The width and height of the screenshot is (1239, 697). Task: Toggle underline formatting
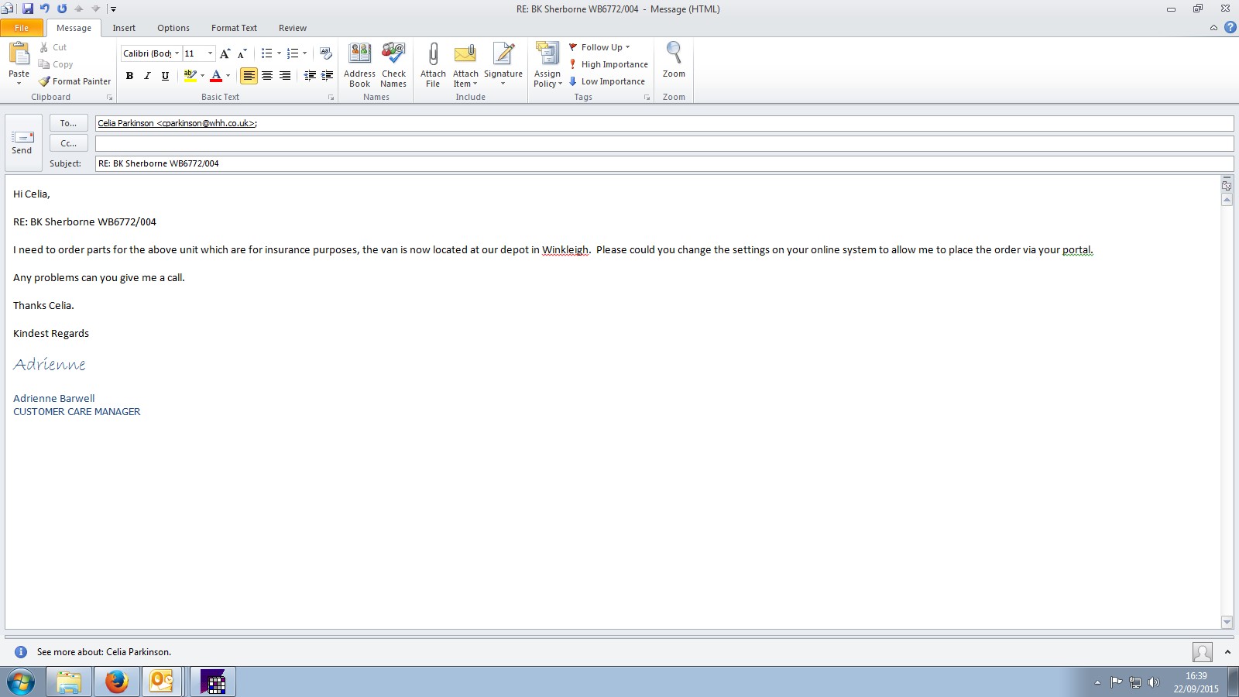point(165,76)
